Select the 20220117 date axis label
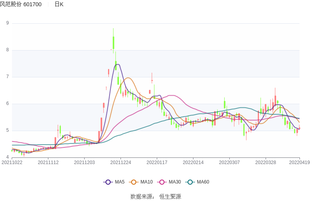 pyautogui.click(x=157, y=163)
